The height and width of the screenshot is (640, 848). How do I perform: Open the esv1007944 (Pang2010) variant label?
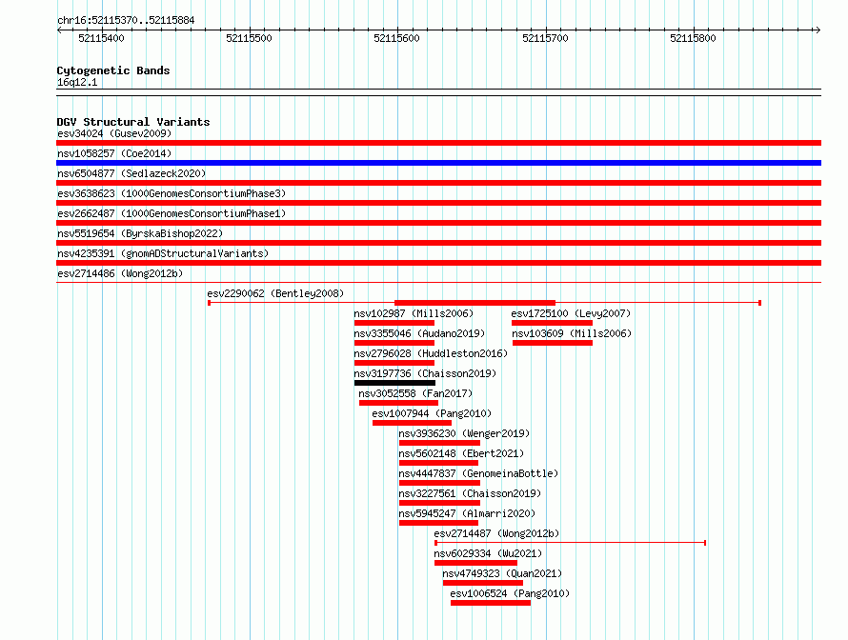tap(432, 413)
